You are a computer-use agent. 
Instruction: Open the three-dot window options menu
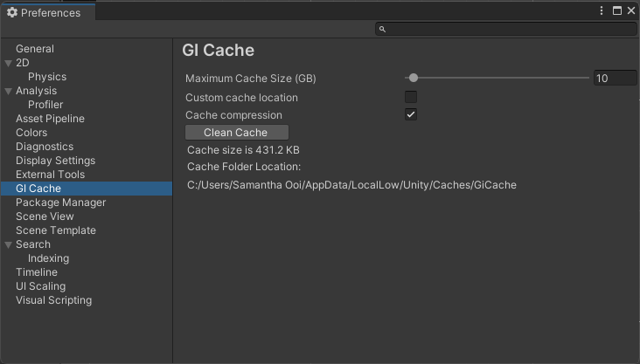point(602,11)
